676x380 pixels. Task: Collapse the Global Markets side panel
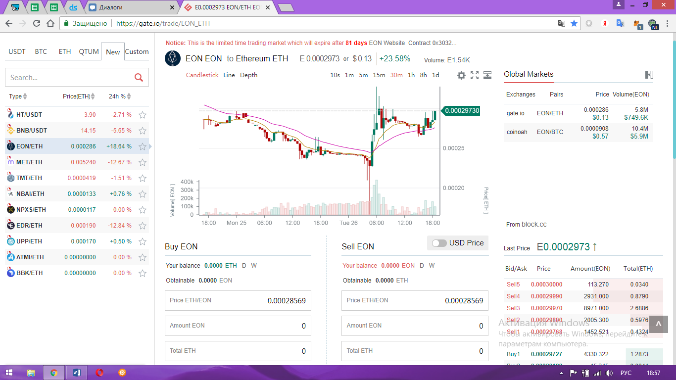pos(649,75)
